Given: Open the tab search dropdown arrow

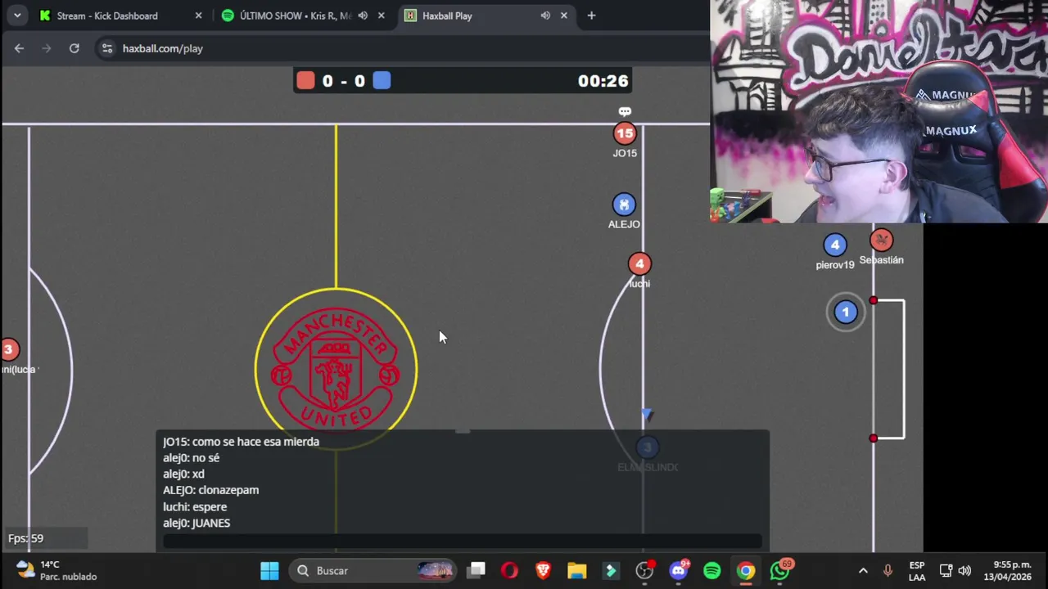Looking at the screenshot, I should tap(16, 16).
